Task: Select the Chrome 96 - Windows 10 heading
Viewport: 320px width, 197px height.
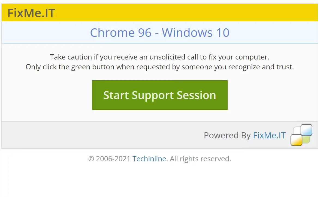Action: [x=160, y=33]
